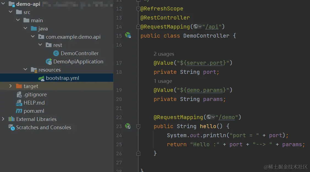Click the server.port property reference
The image size is (310, 172).
pos(205,63)
